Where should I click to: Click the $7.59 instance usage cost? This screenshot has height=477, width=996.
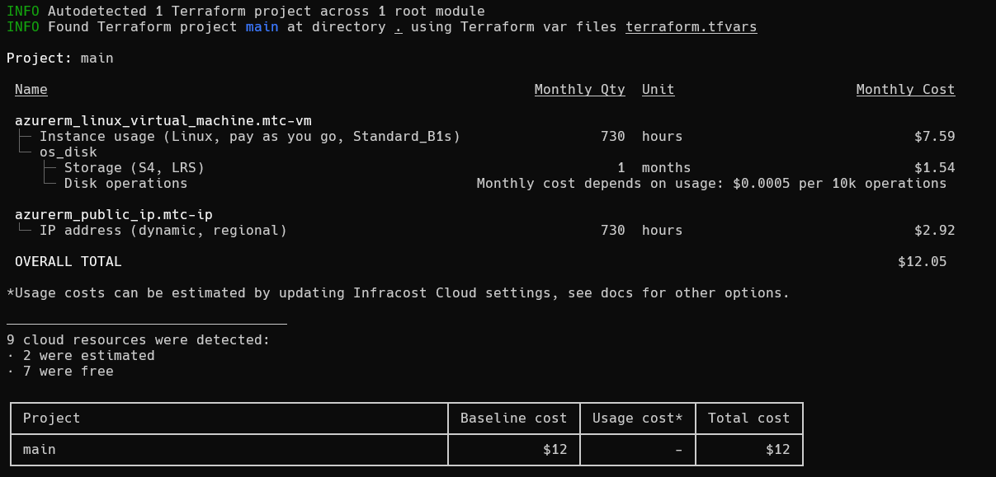click(934, 137)
